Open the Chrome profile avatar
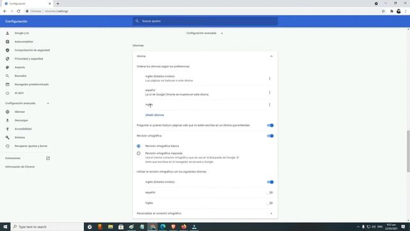The height and width of the screenshot is (231, 410). click(x=398, y=12)
